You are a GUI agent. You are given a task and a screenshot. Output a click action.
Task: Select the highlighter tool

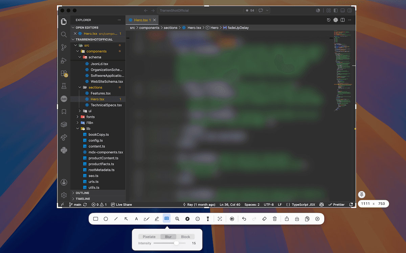click(x=157, y=219)
